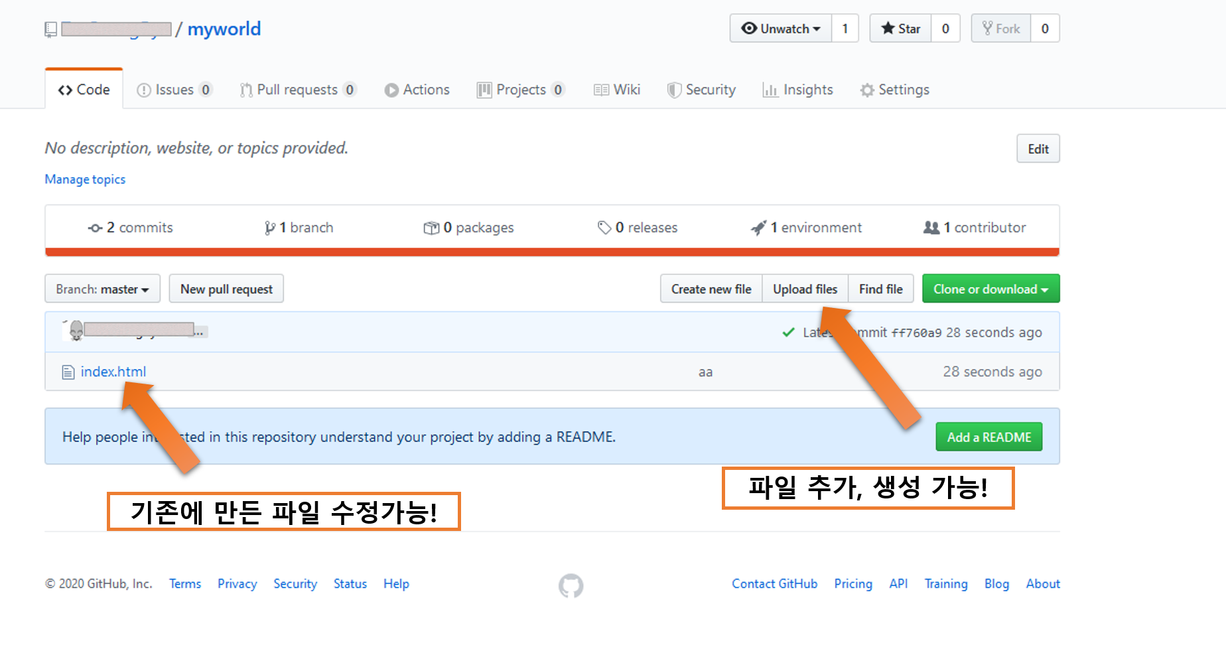
Task: Click the Contact GitHub link
Action: point(774,583)
